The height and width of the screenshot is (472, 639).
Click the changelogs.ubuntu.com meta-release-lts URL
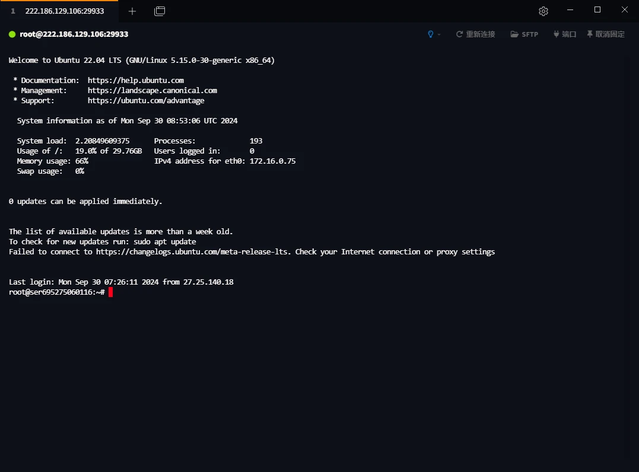193,252
